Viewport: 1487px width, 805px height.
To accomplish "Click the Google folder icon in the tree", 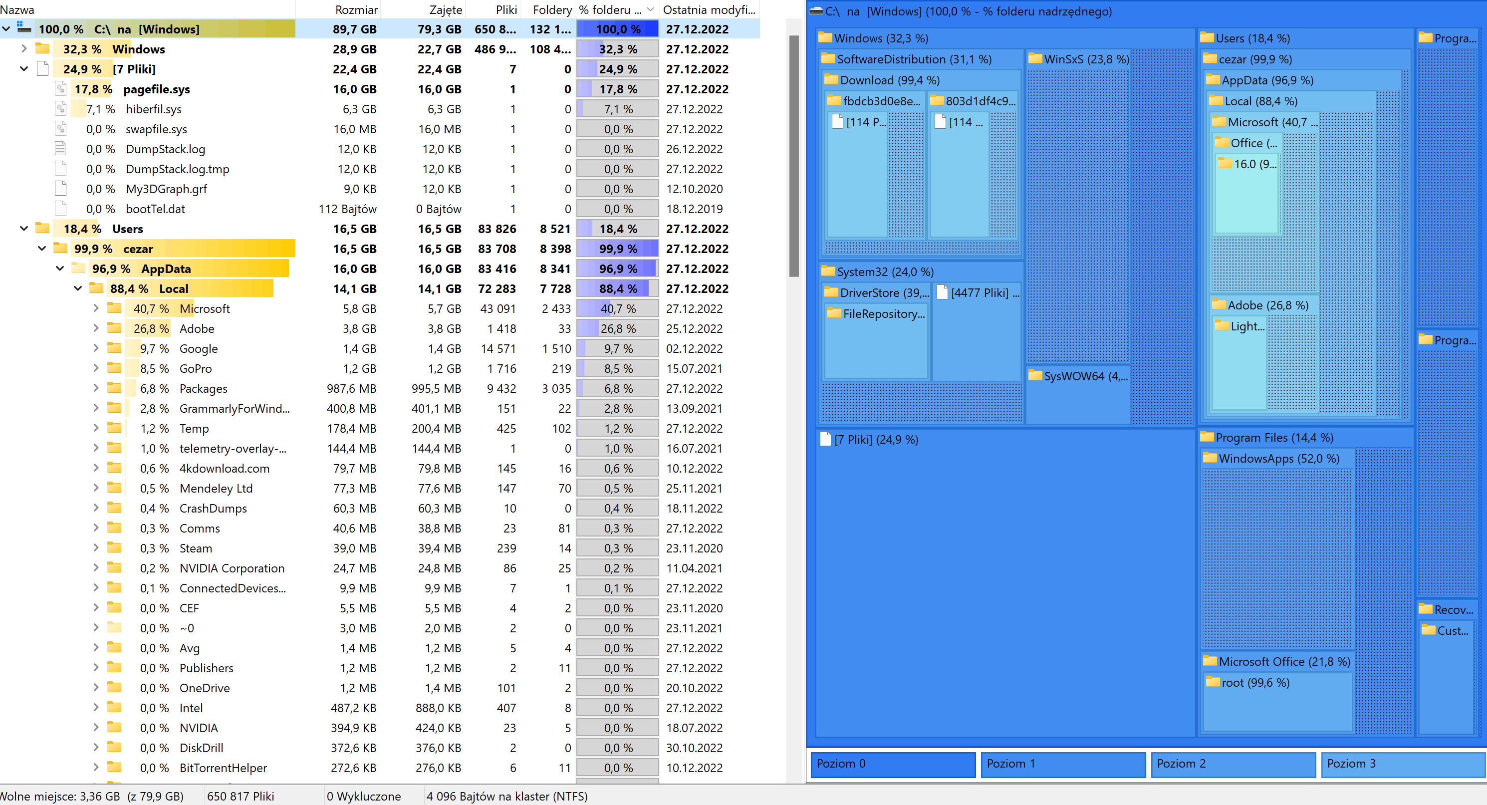I will 114,348.
